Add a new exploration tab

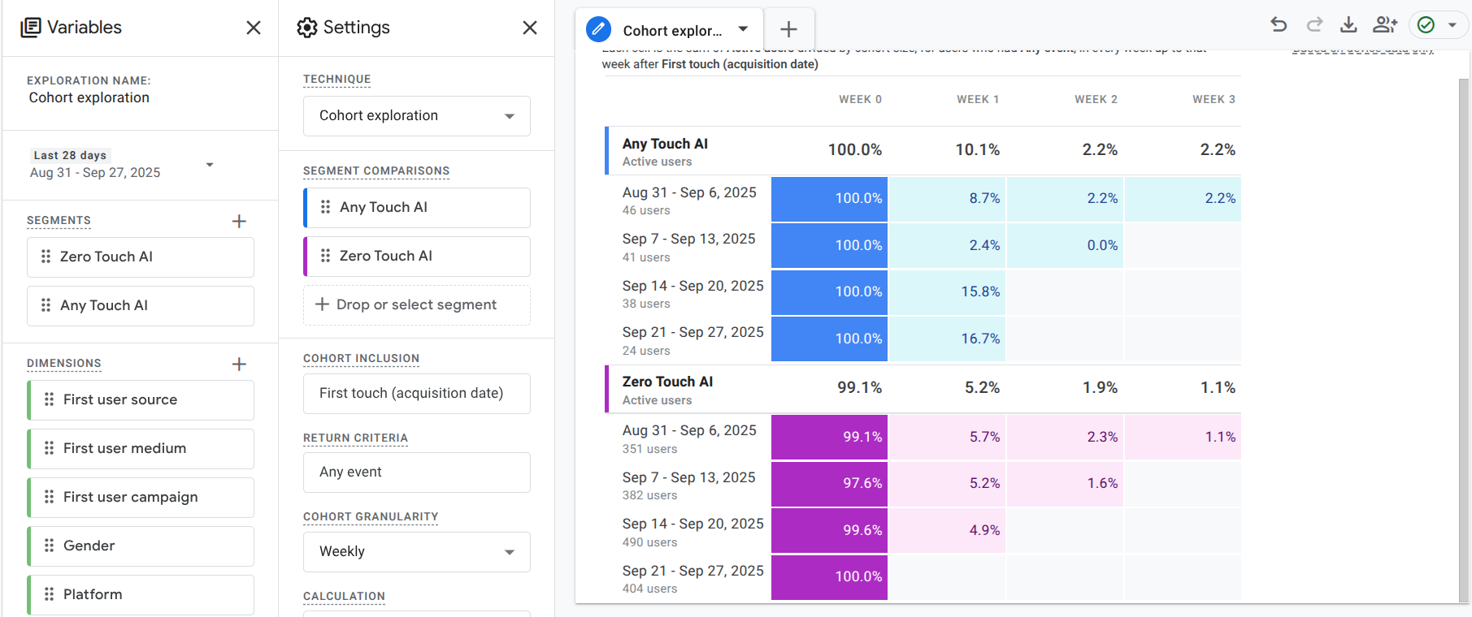[x=788, y=30]
